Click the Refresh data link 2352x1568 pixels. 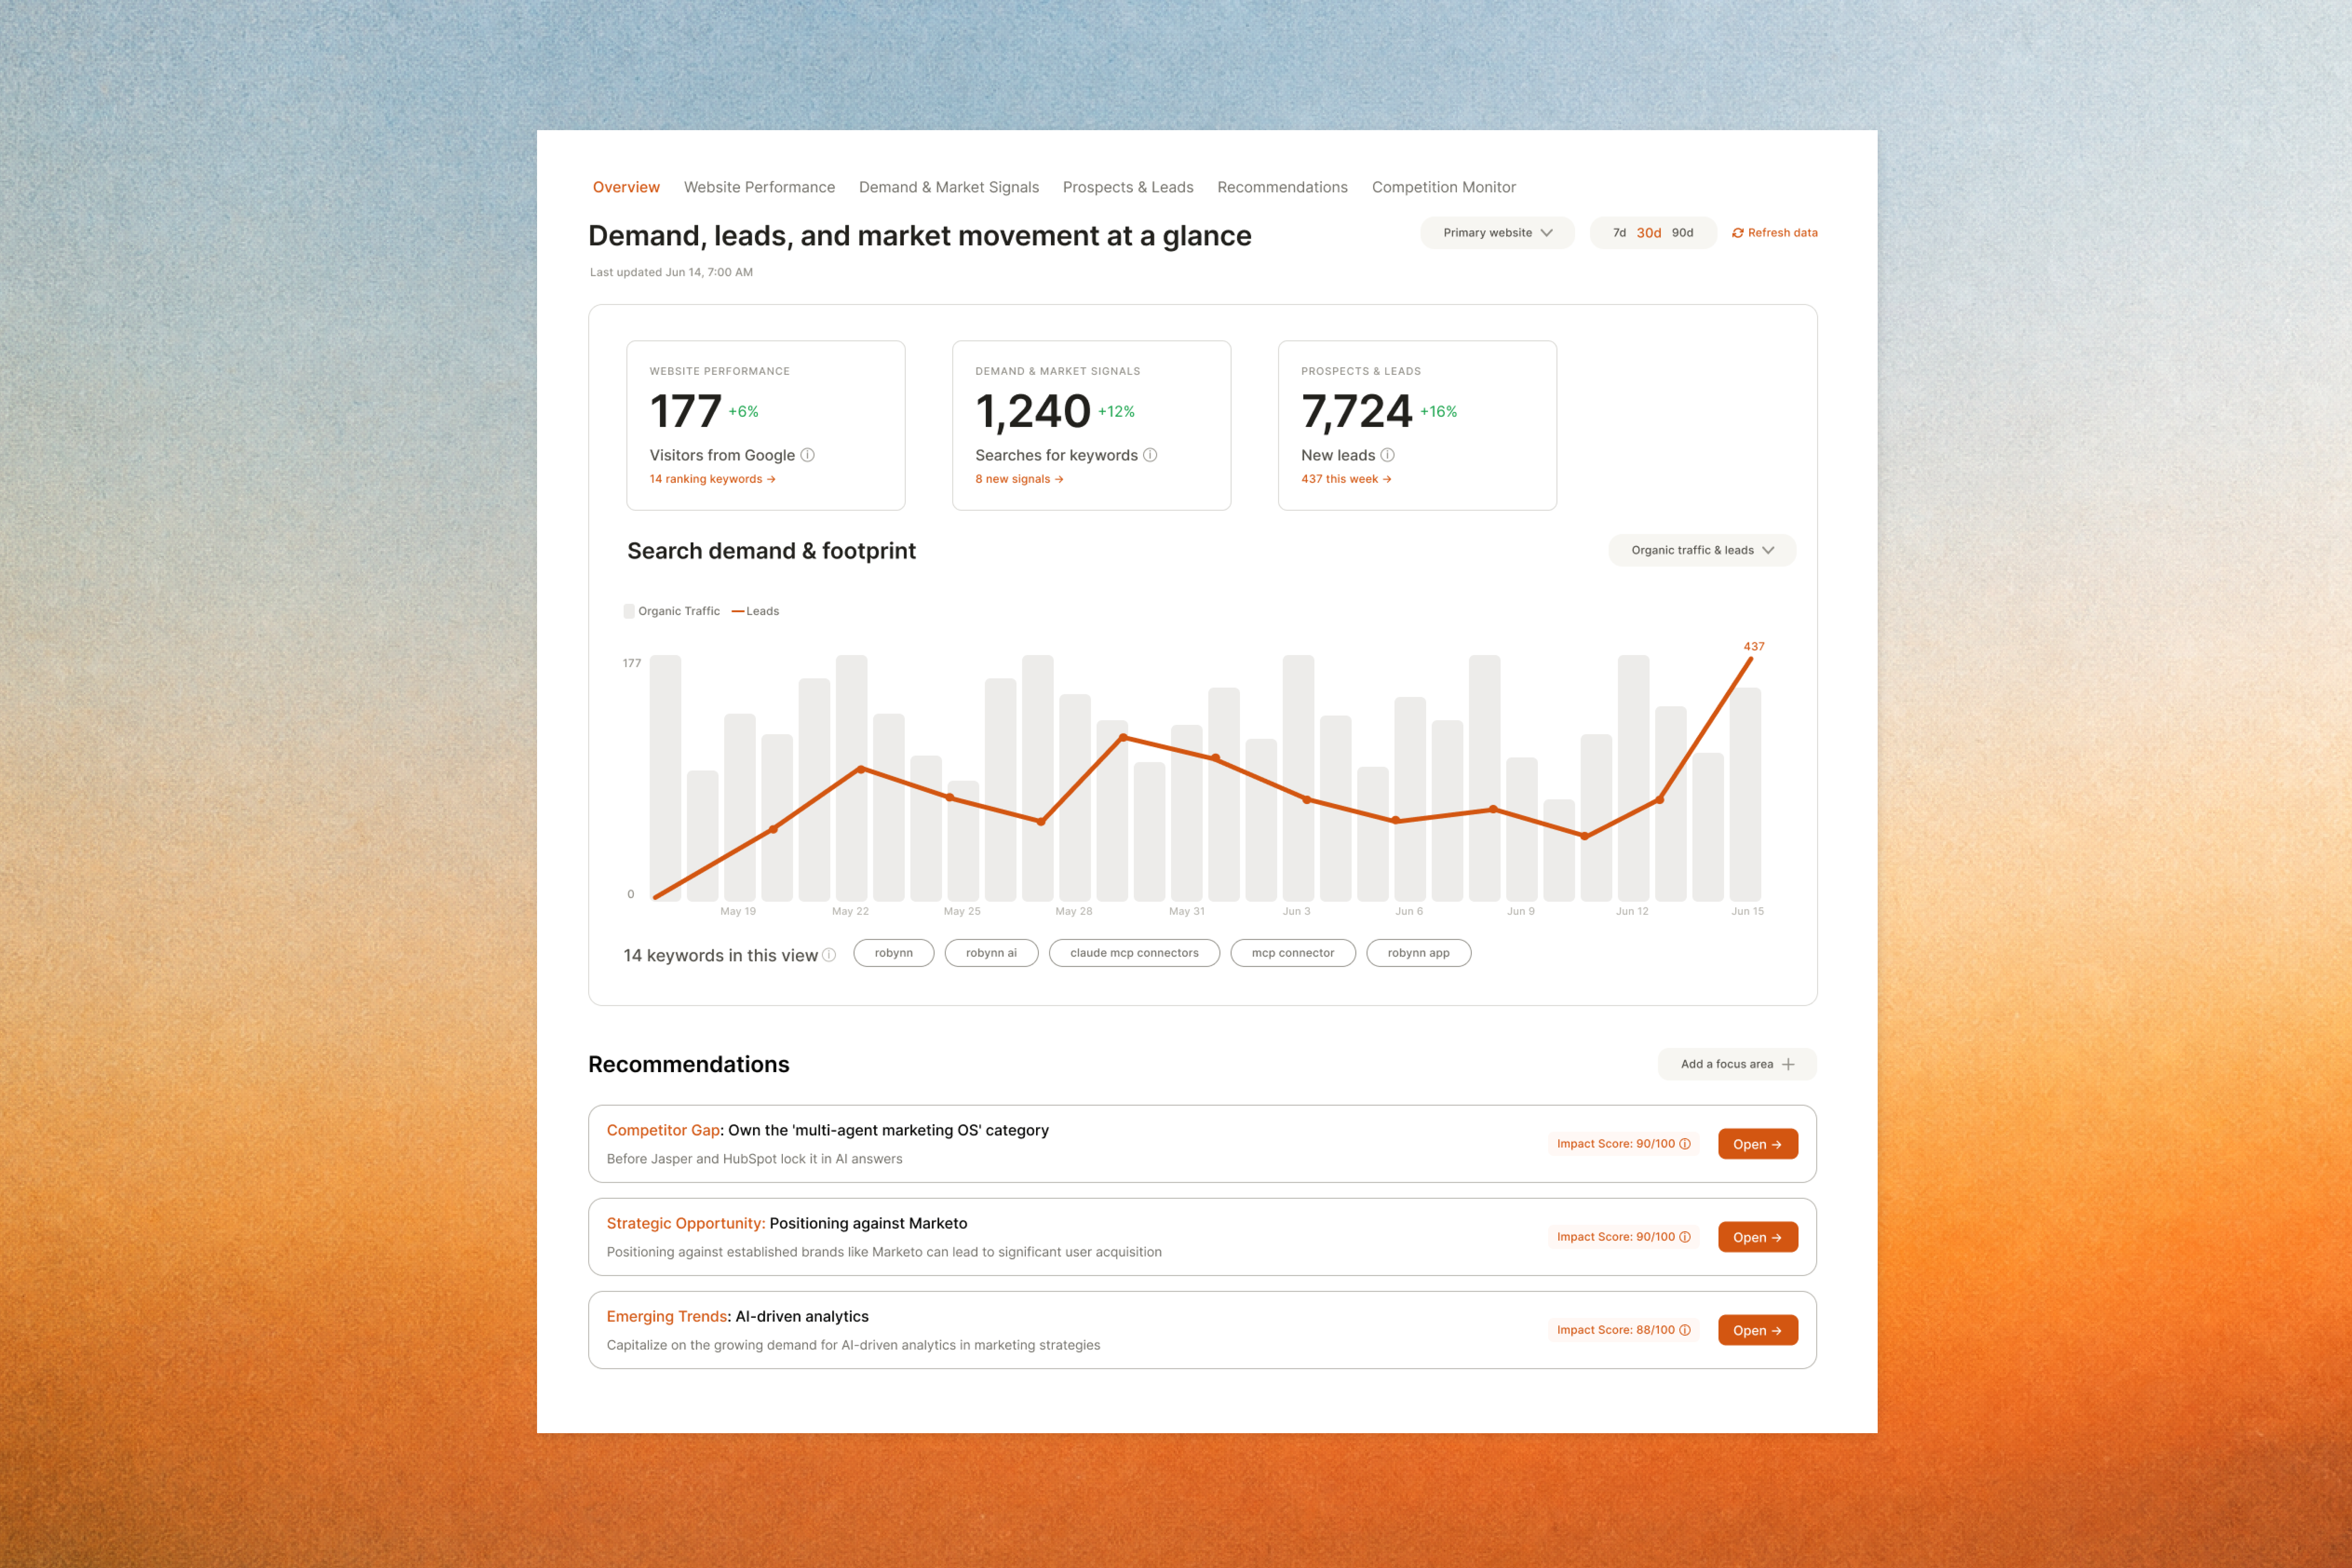(1775, 233)
